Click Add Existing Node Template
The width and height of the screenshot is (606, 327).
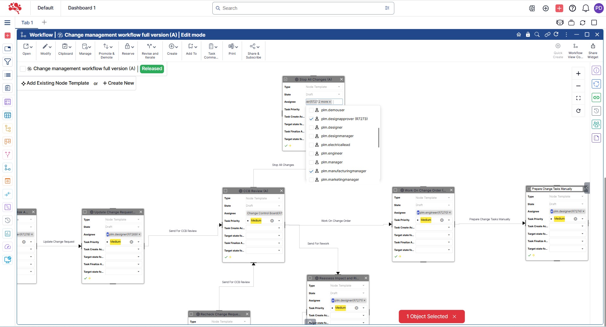tap(55, 83)
